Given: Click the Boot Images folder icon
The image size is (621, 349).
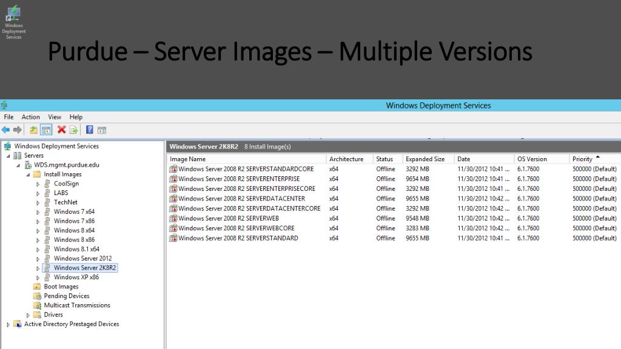Looking at the screenshot, I should [37, 287].
